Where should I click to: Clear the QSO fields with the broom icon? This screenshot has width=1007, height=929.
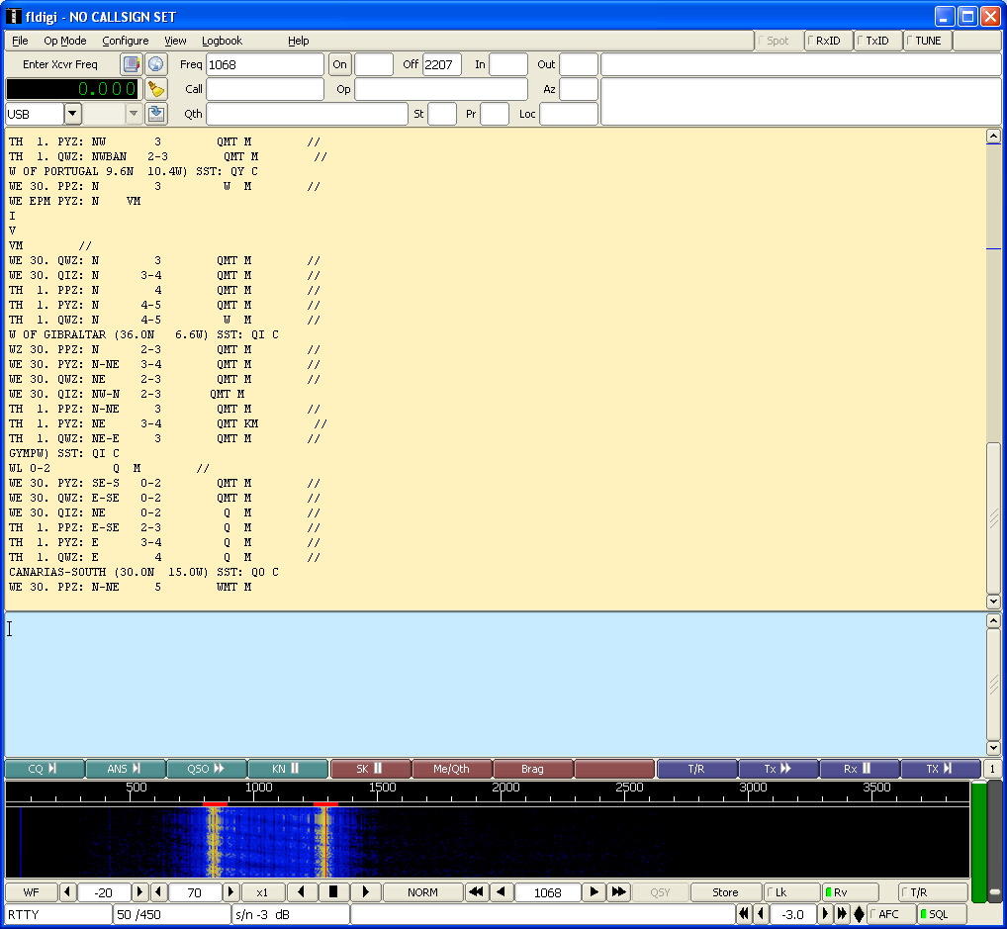tap(155, 89)
